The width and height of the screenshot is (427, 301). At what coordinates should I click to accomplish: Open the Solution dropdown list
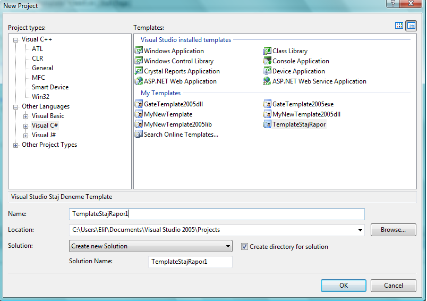tap(228, 246)
